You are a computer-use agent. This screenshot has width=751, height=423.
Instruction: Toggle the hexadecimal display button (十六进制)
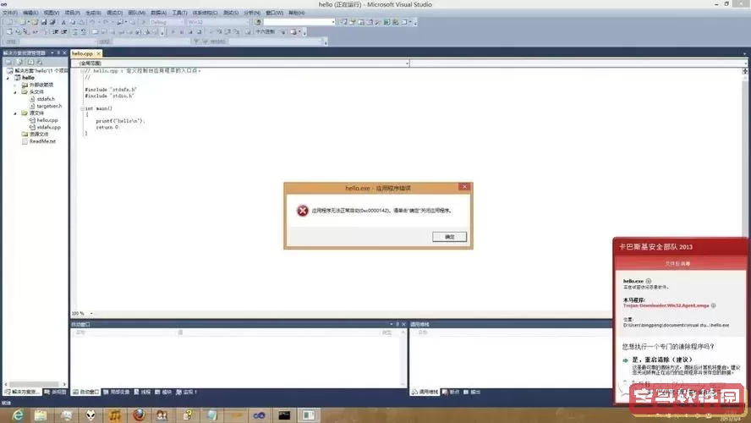tap(265, 32)
